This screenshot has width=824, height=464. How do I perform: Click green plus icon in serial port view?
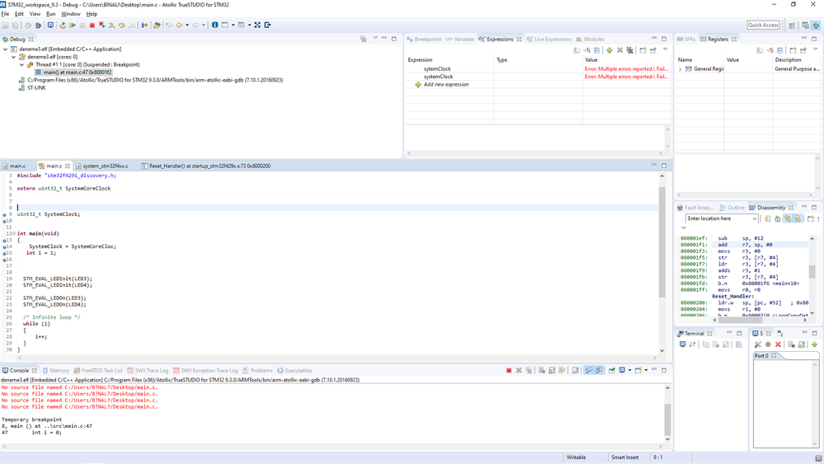click(814, 344)
